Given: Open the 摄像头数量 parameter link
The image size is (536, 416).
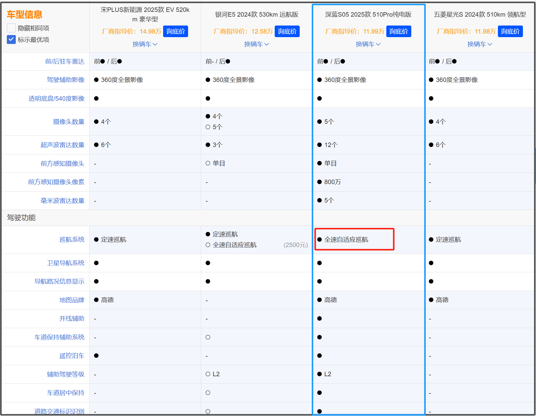Looking at the screenshot, I should 69,122.
